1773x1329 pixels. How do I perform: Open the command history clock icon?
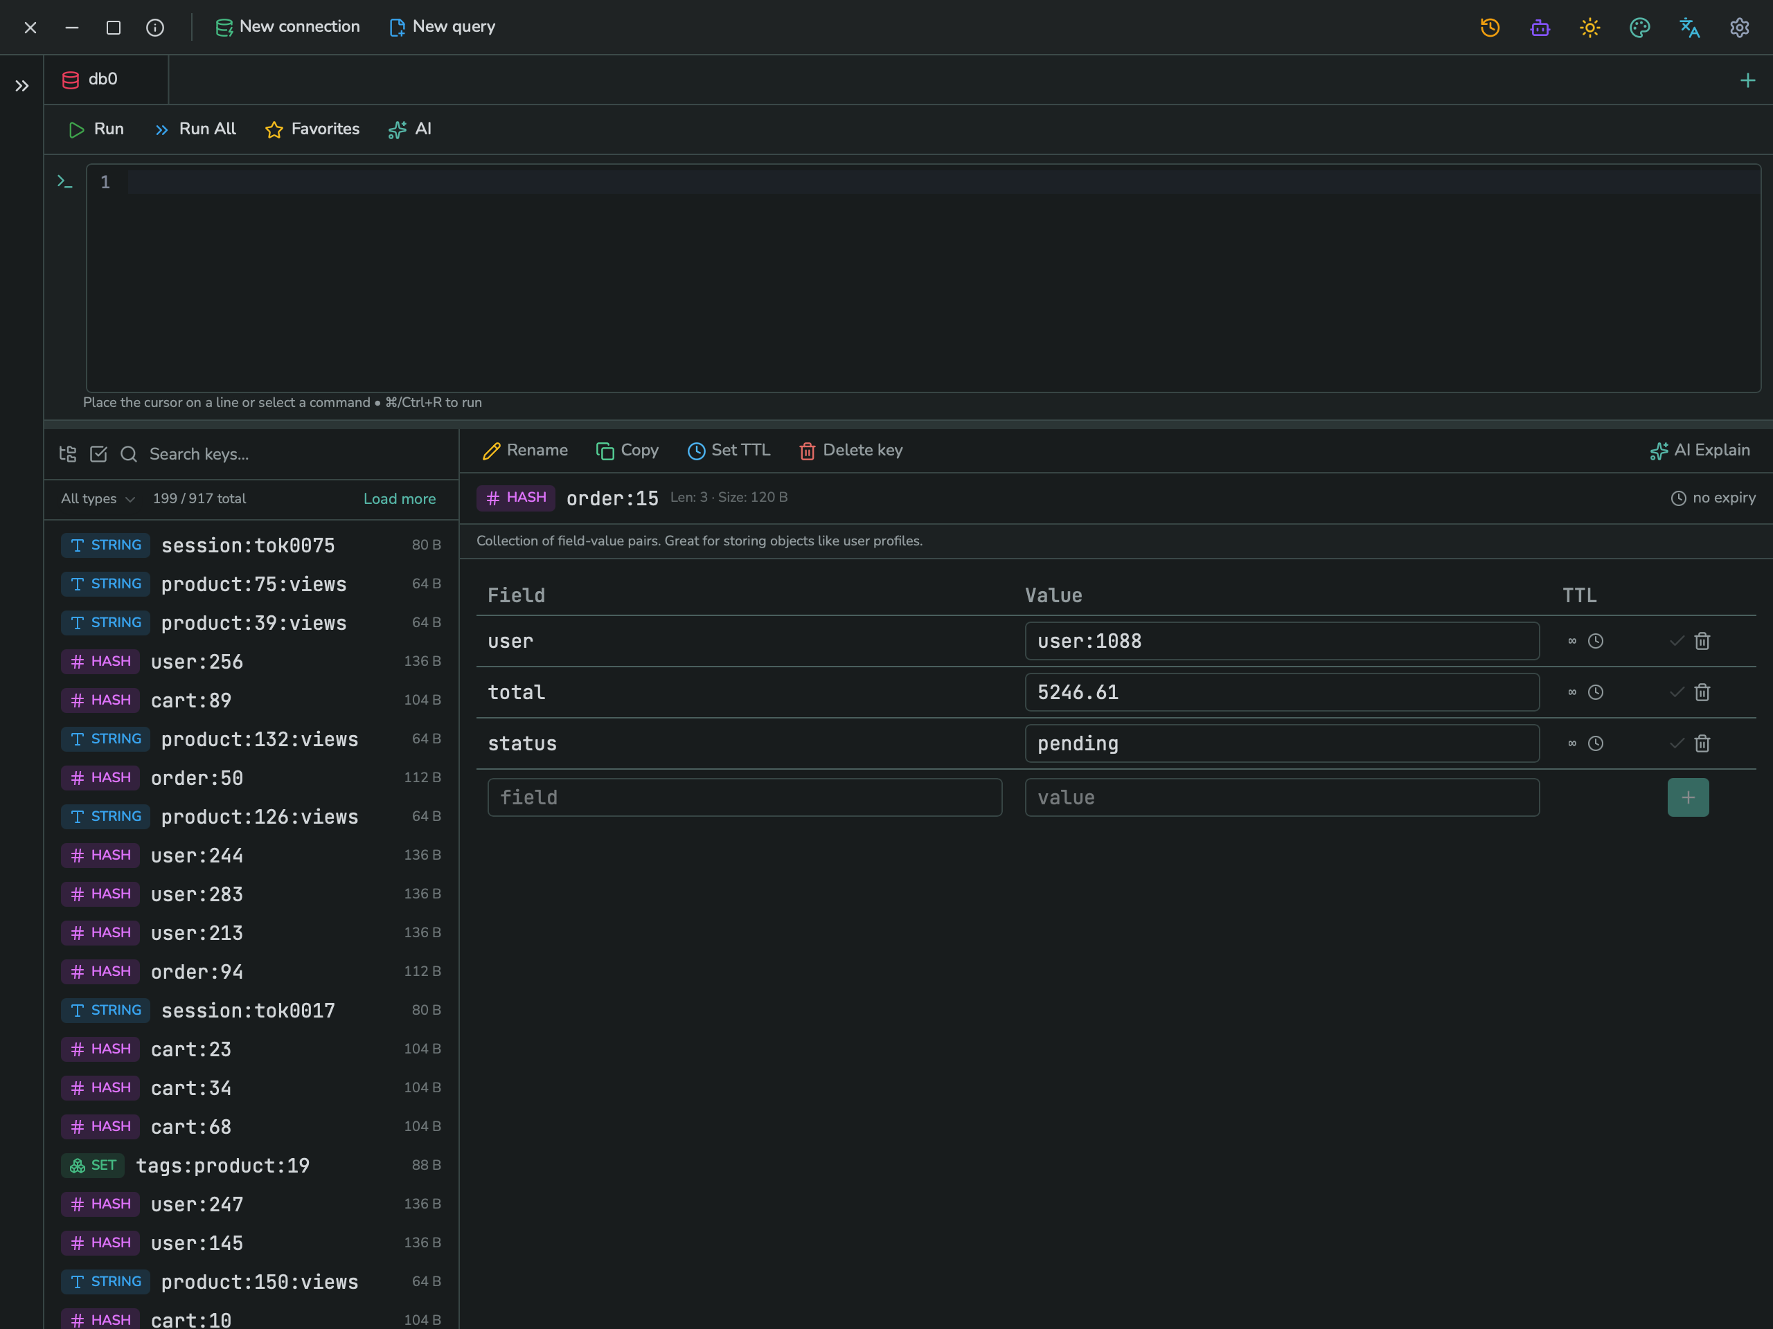click(1490, 27)
